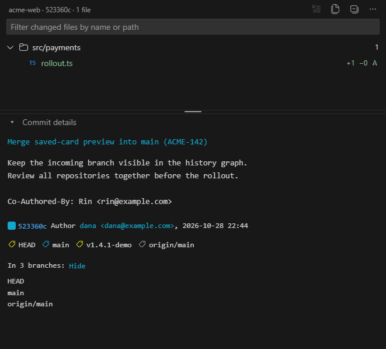
Task: Open the Merge saved-card preview commit title link
Action: [x=107, y=142]
